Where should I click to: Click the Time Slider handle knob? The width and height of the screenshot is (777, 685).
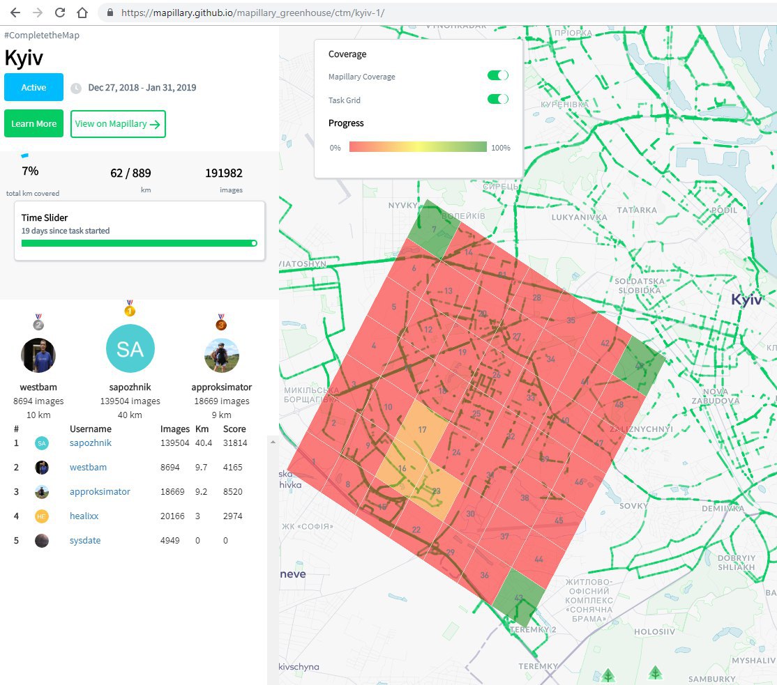point(254,243)
